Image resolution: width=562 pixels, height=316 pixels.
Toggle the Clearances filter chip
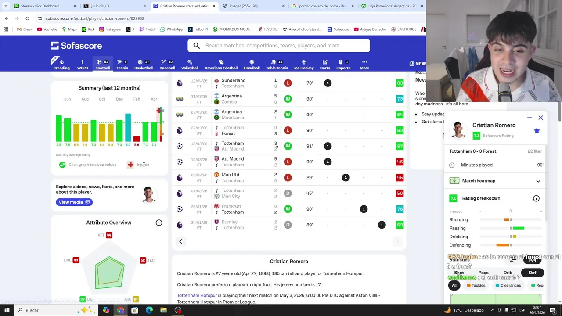click(508, 285)
